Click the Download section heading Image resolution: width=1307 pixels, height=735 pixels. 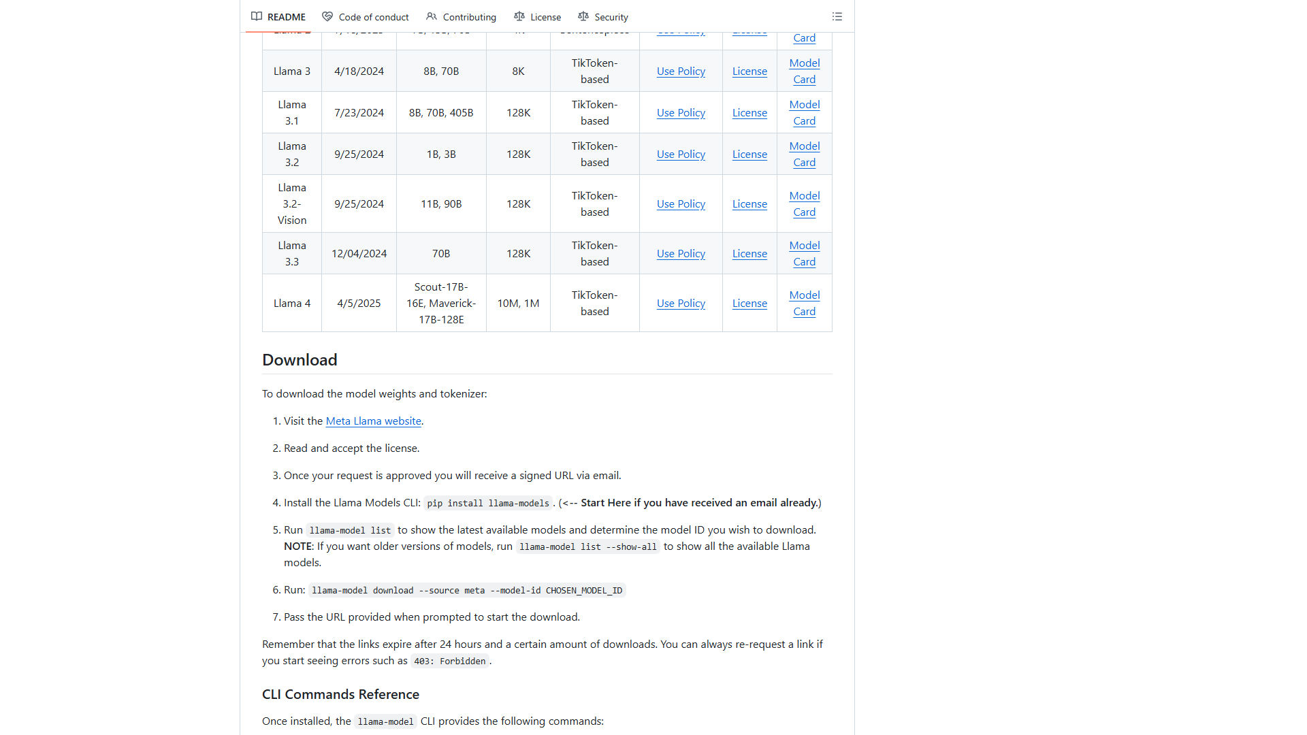tap(300, 359)
